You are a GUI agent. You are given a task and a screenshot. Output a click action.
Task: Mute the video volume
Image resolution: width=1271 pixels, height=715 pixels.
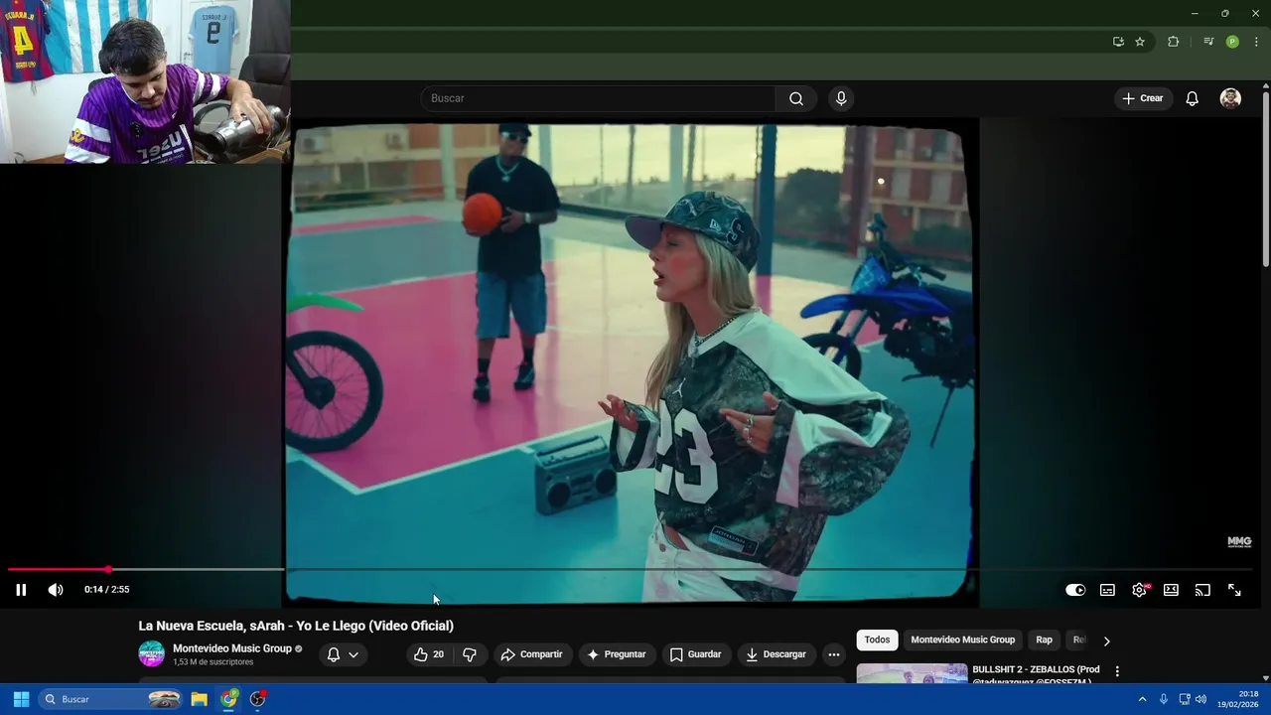point(56,590)
